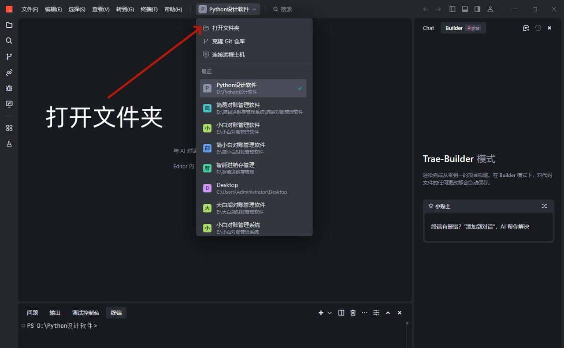The width and height of the screenshot is (564, 348).
Task: Switch the collapse/expand tips card toggle
Action: 544,206
